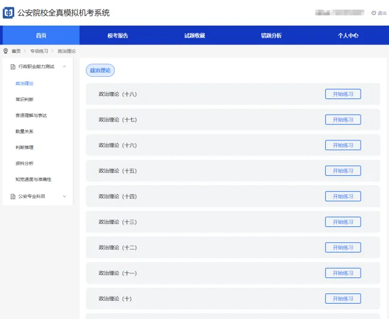Select 判断推理 in the sidebar
389x319 pixels.
(x=24, y=147)
